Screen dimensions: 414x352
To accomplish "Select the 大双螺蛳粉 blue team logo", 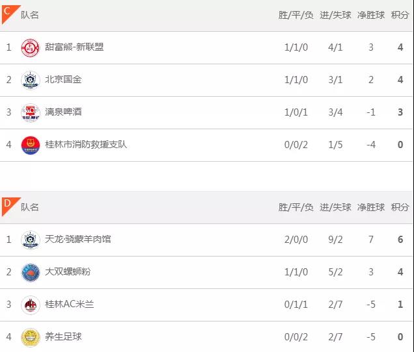I will 31,272.
